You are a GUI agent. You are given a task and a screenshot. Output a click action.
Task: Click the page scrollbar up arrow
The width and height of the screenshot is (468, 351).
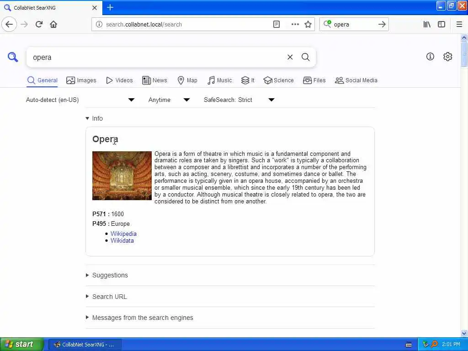[x=464, y=37]
